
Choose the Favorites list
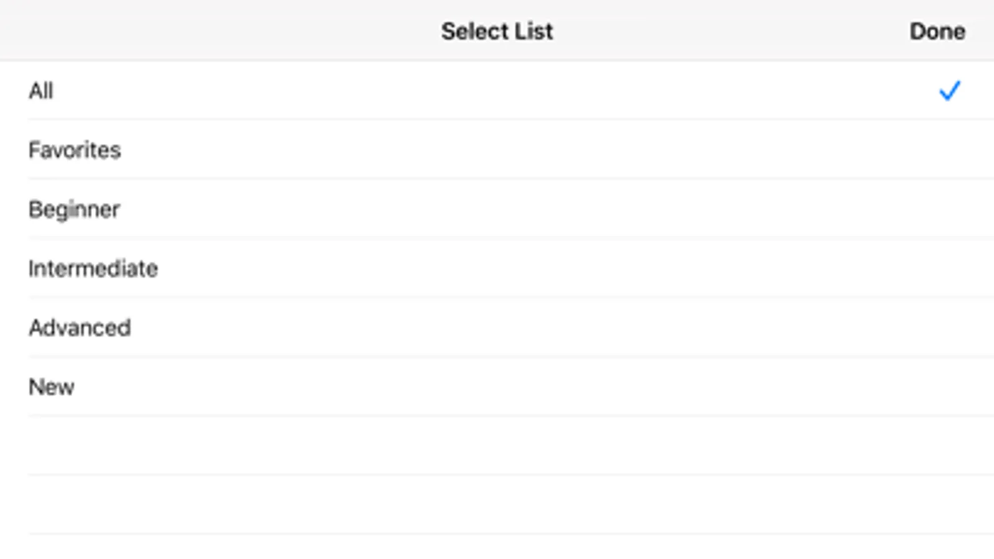coord(497,150)
